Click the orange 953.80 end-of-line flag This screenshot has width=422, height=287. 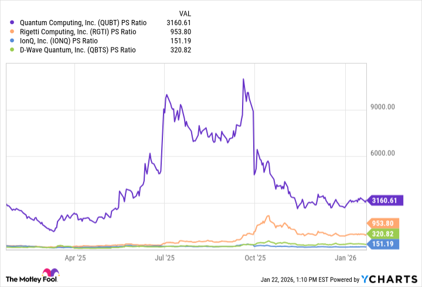pos(383,223)
